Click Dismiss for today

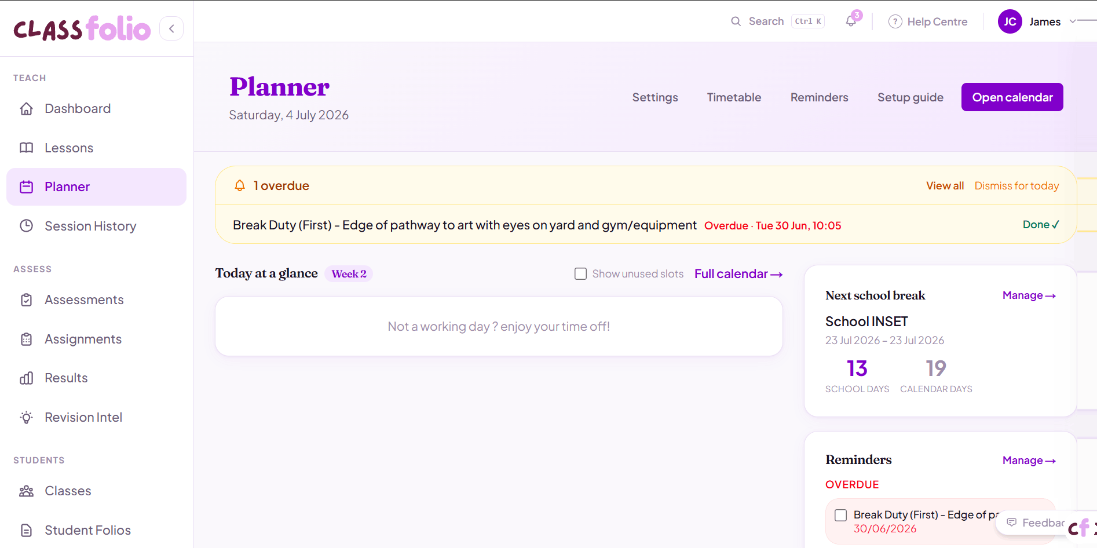click(1016, 185)
